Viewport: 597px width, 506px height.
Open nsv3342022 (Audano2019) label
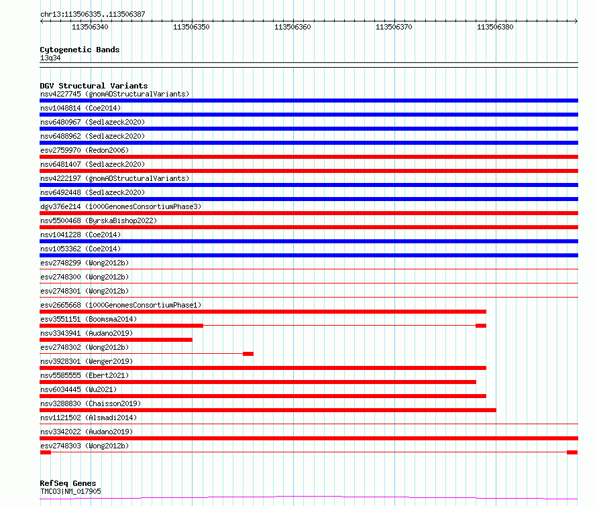(x=87, y=432)
